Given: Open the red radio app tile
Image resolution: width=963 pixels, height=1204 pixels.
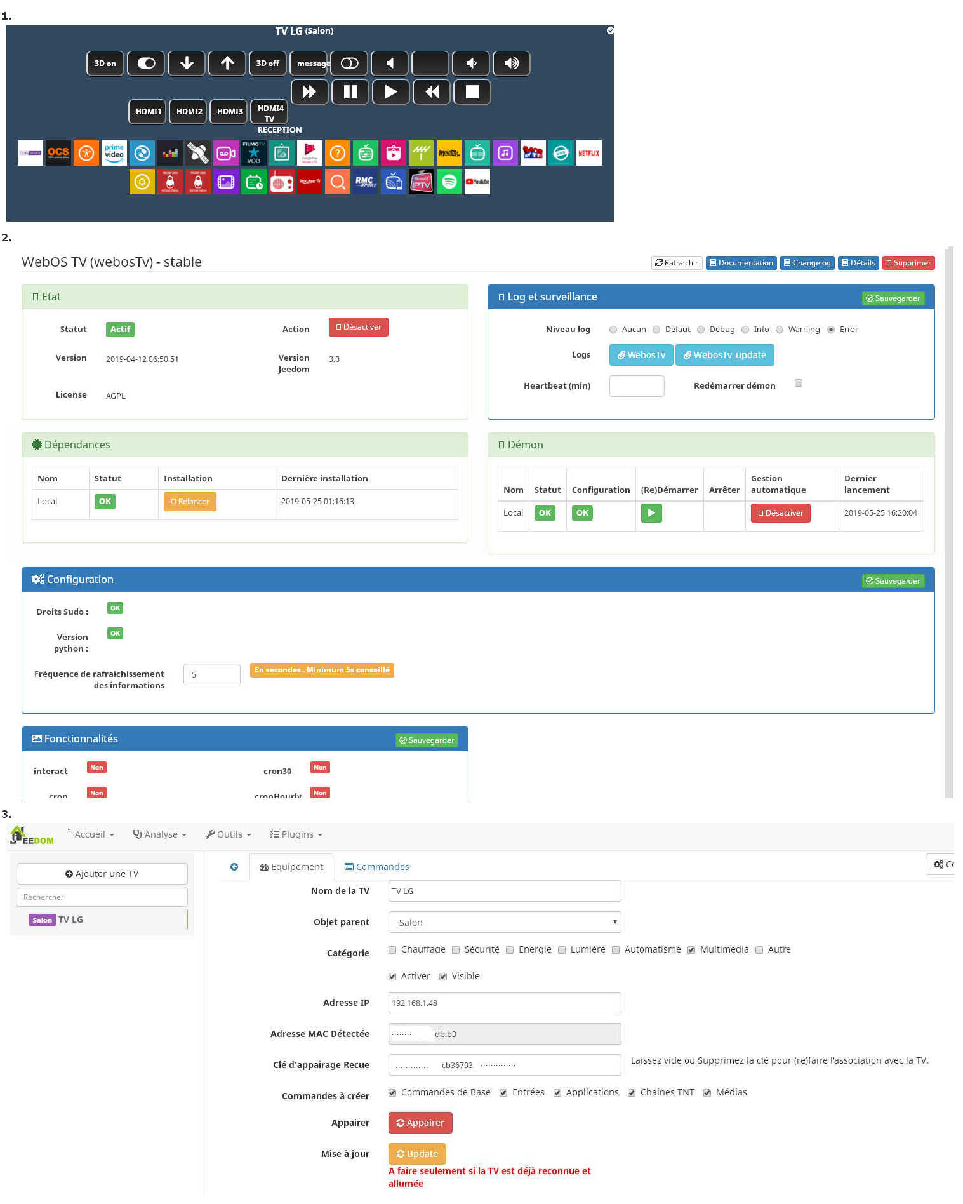Looking at the screenshot, I should coord(282,182).
